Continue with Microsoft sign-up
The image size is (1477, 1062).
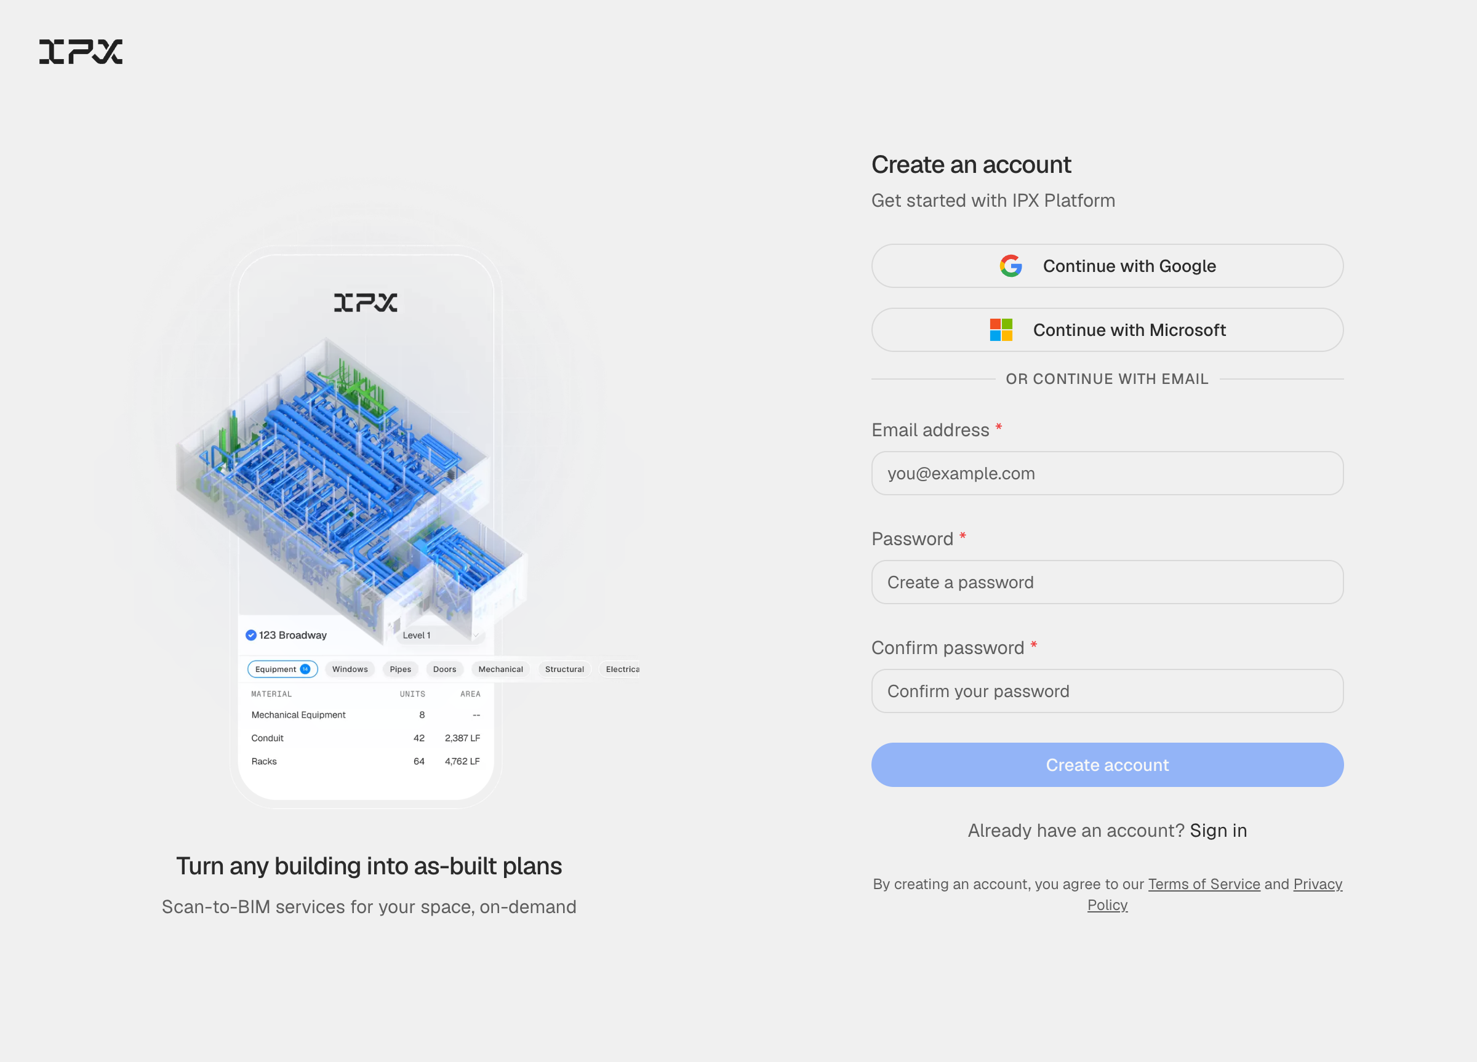tap(1107, 330)
